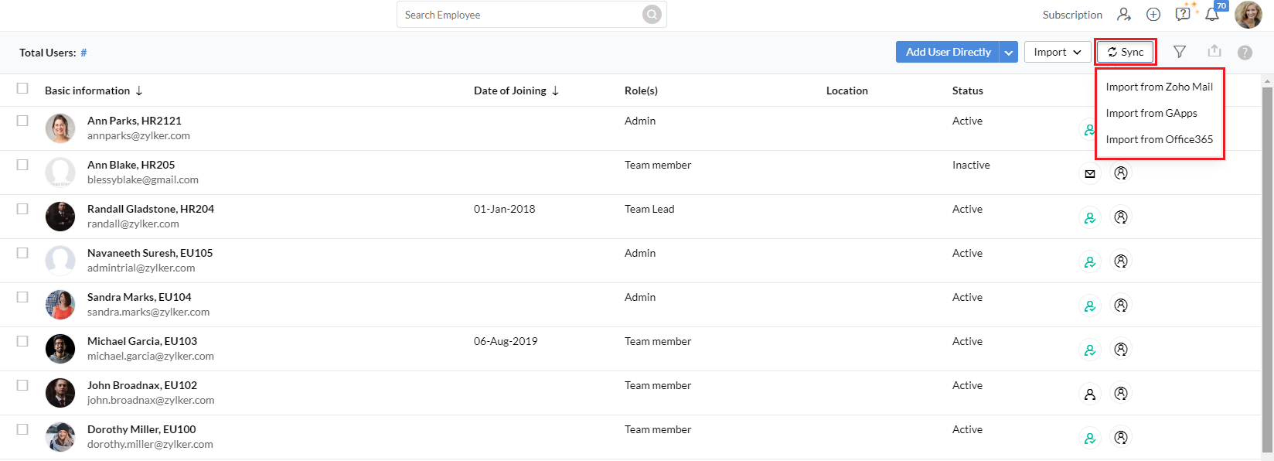This screenshot has height=461, width=1274.
Task: Choose Import from Zoho Mail
Action: 1160,87
